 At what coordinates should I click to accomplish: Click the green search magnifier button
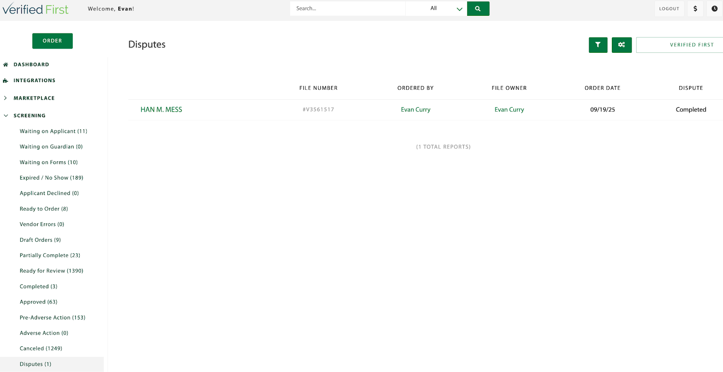click(x=478, y=9)
